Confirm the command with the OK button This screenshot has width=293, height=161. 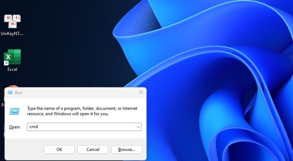click(59, 149)
